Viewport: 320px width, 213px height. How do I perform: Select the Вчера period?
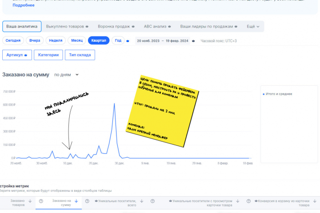click(35, 40)
